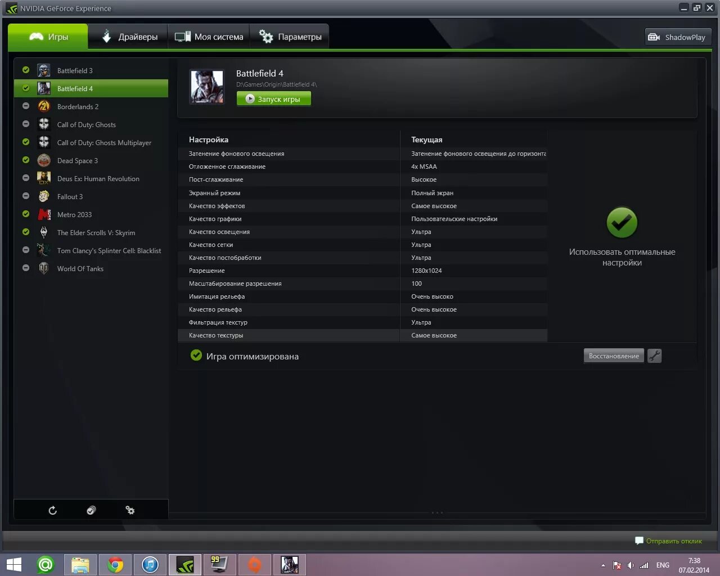
Task: Click the Battlefield 3 game icon
Action: coord(44,70)
